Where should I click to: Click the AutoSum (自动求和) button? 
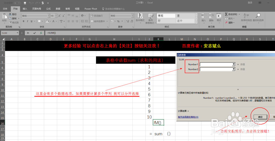pos(231,14)
